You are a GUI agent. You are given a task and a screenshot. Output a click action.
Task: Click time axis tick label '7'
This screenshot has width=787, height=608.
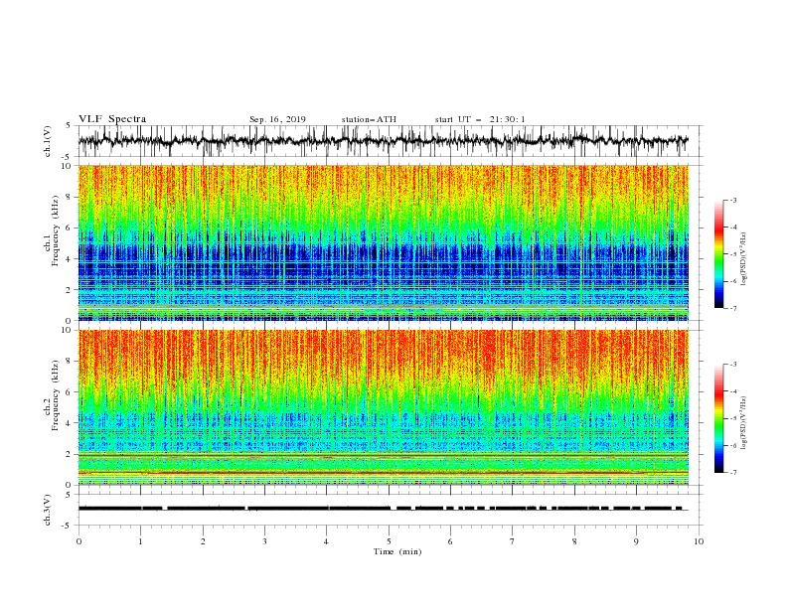click(x=513, y=541)
